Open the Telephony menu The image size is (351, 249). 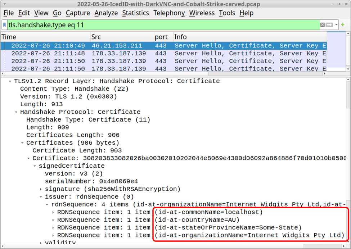point(169,13)
